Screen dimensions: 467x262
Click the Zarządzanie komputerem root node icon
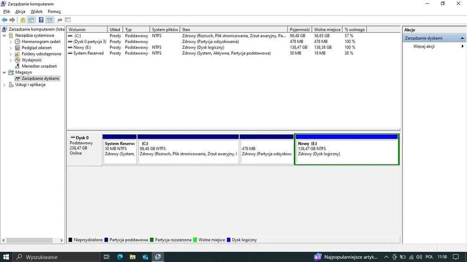pos(4,29)
